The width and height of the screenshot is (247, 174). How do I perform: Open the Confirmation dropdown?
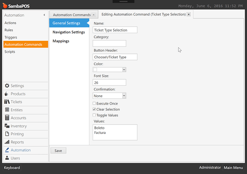(124, 96)
